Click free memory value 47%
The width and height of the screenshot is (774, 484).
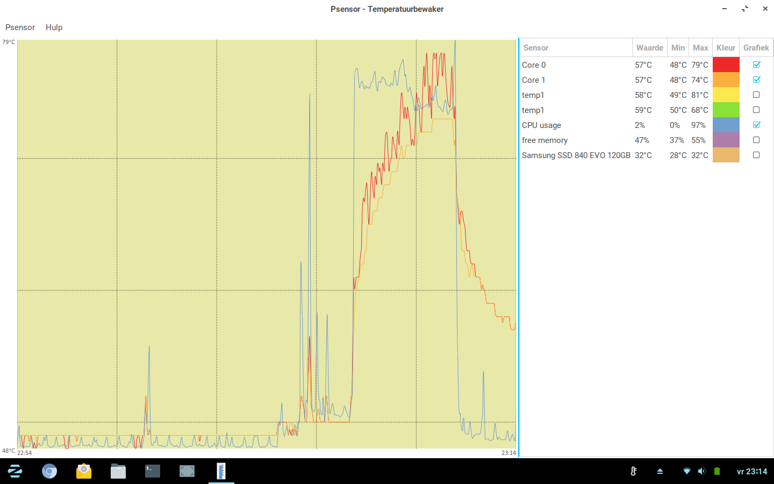[642, 140]
